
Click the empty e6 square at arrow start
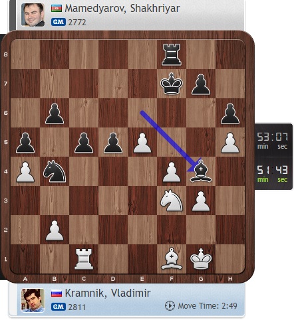tap(142, 113)
